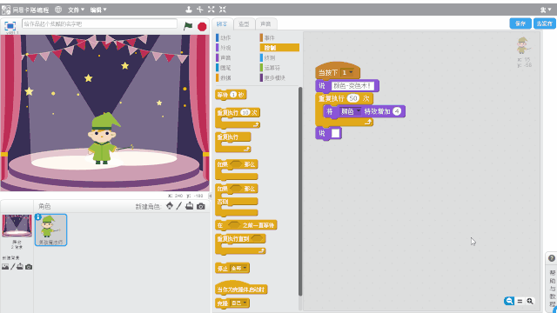This screenshot has height=313, width=557.
Task: Click the 网易卡搭编程 logo
Action: 25,10
